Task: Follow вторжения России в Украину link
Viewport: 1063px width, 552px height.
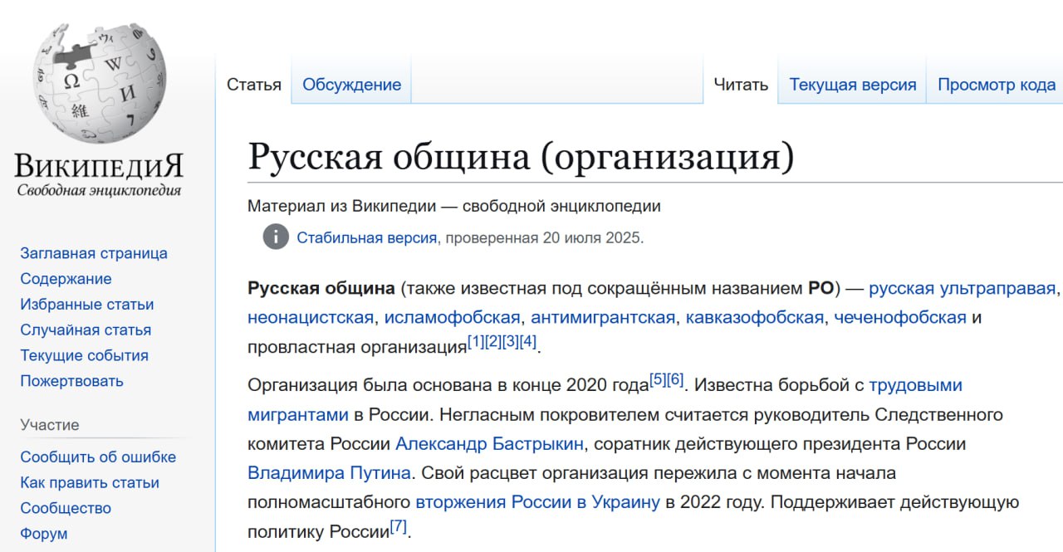Action: coord(538,501)
